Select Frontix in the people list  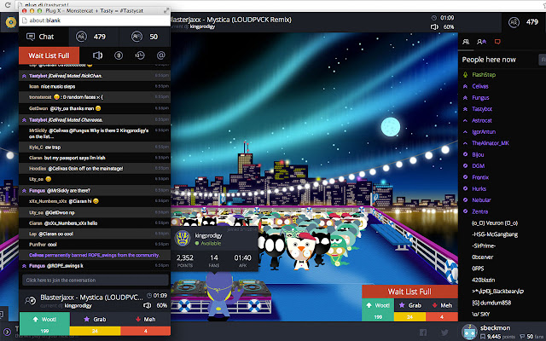[x=480, y=177]
